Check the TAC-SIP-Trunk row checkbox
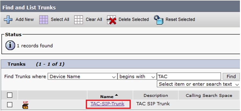Screen dimensions: 241x111 [x=10, y=105]
